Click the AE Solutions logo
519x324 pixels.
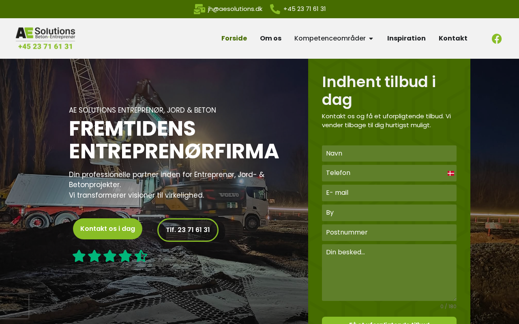tap(45, 38)
